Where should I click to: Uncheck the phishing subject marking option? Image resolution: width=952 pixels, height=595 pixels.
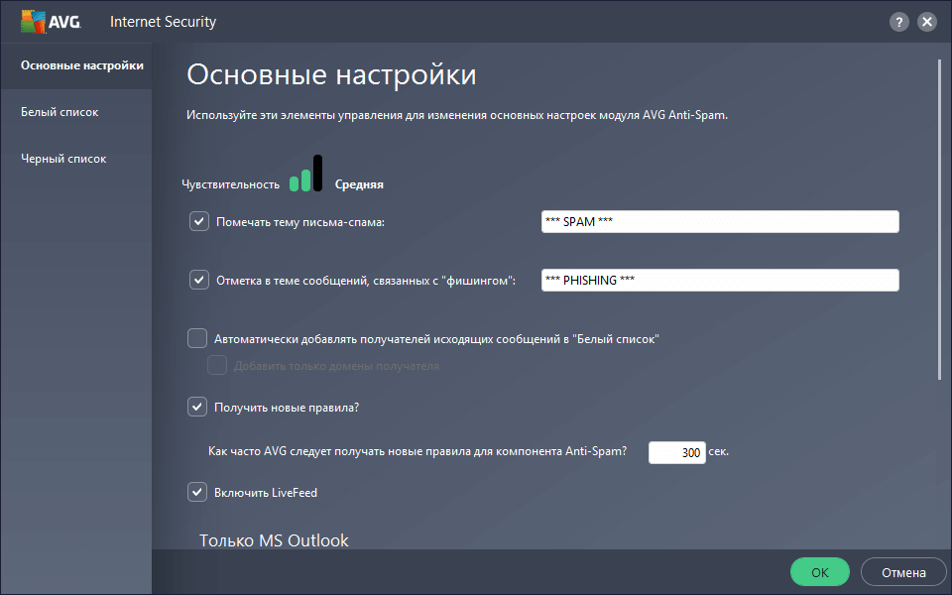(x=197, y=279)
